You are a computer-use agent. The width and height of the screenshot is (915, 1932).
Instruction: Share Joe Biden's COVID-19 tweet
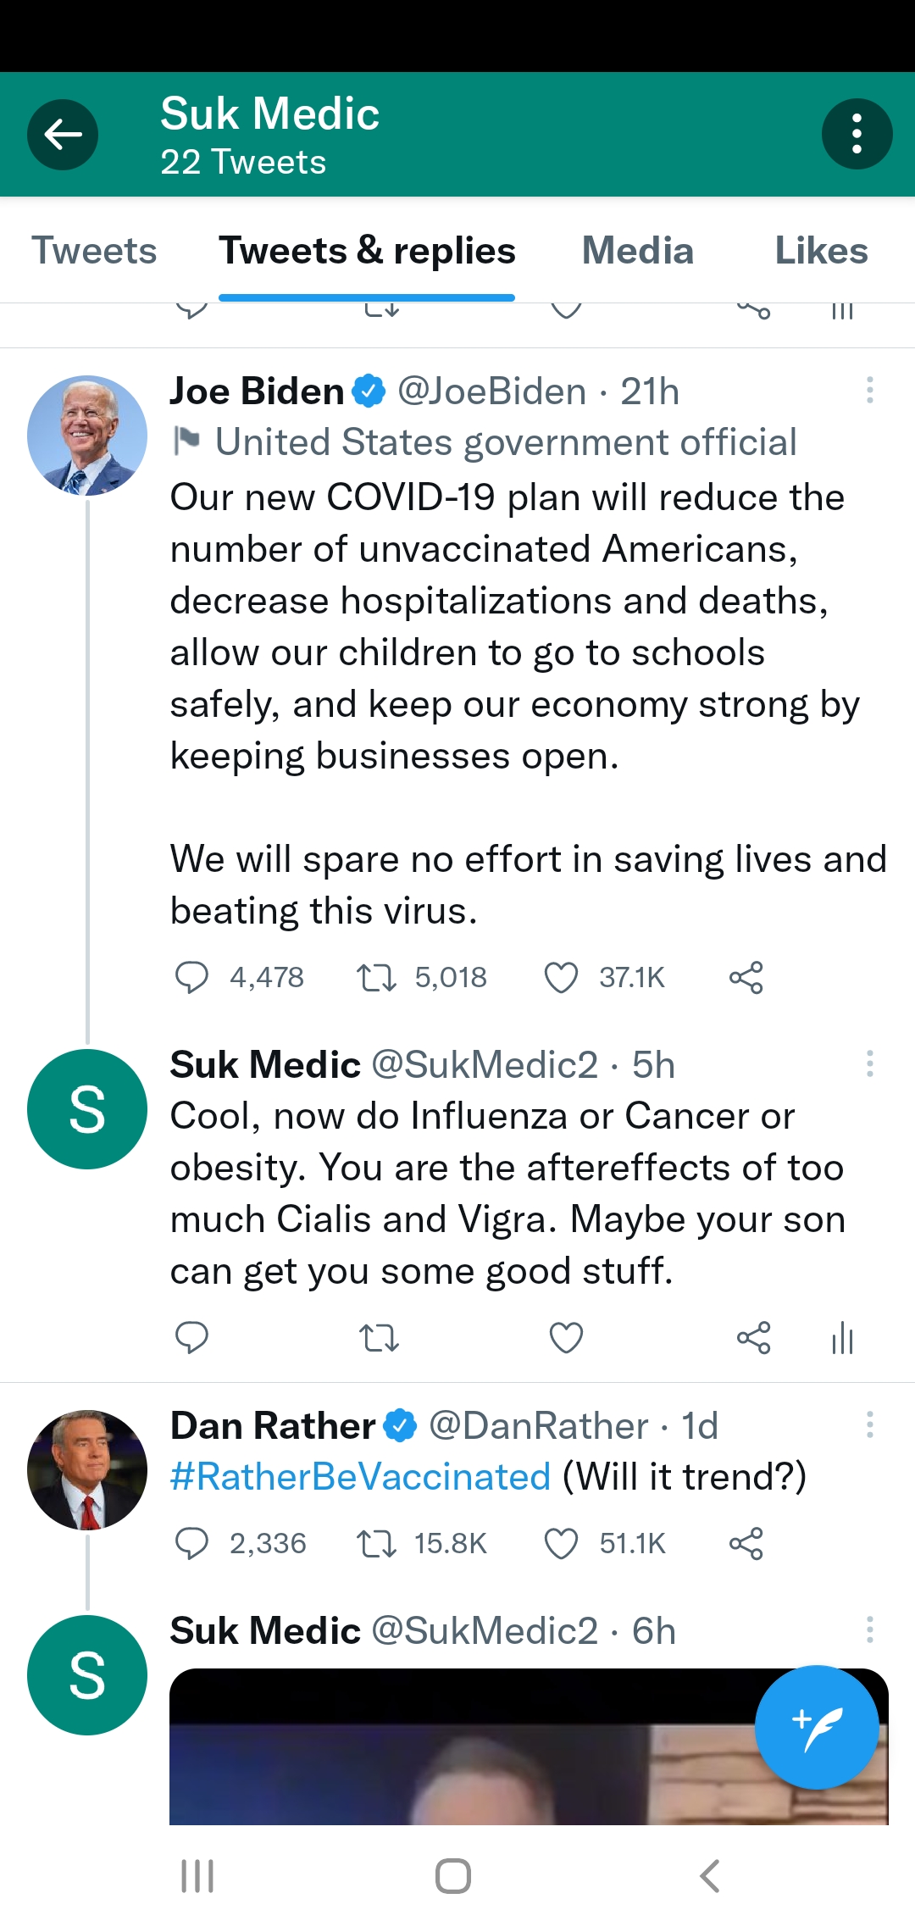tap(746, 977)
